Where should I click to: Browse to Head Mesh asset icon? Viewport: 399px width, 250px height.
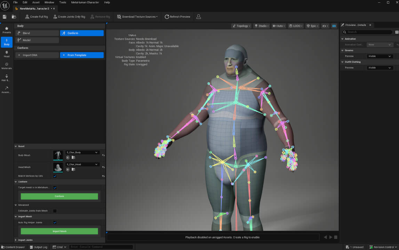[73, 169]
